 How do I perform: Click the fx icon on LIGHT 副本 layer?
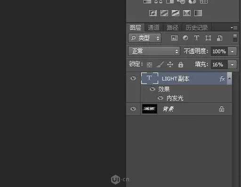point(222,79)
